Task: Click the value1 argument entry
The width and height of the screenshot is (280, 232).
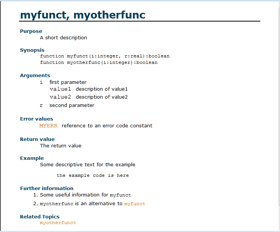Action: point(60,89)
